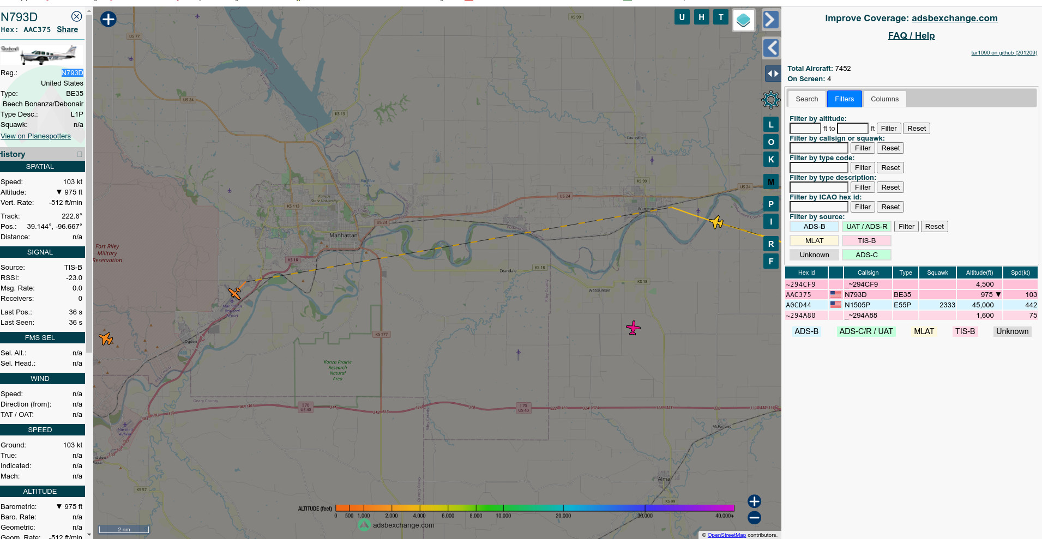Toggle the P map option button
This screenshot has width=1042, height=539.
click(770, 204)
